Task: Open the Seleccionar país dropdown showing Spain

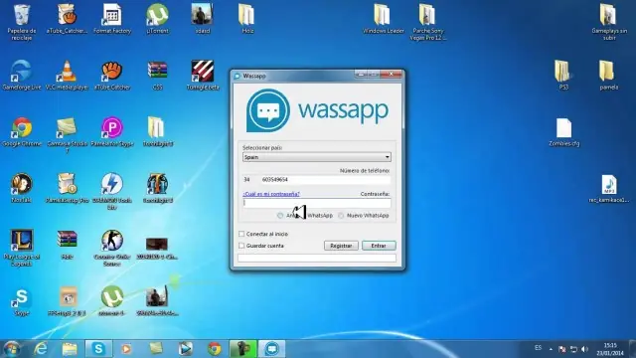Action: point(316,157)
